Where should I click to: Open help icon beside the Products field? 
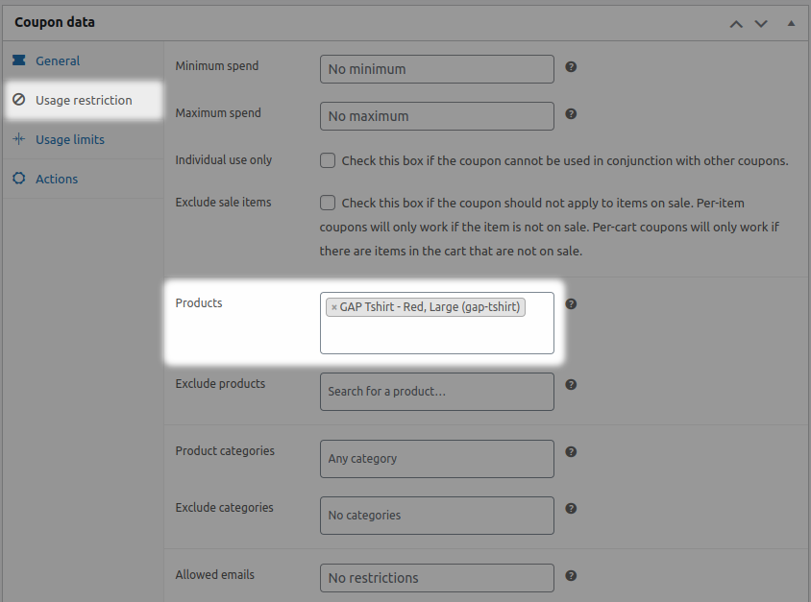(x=571, y=303)
